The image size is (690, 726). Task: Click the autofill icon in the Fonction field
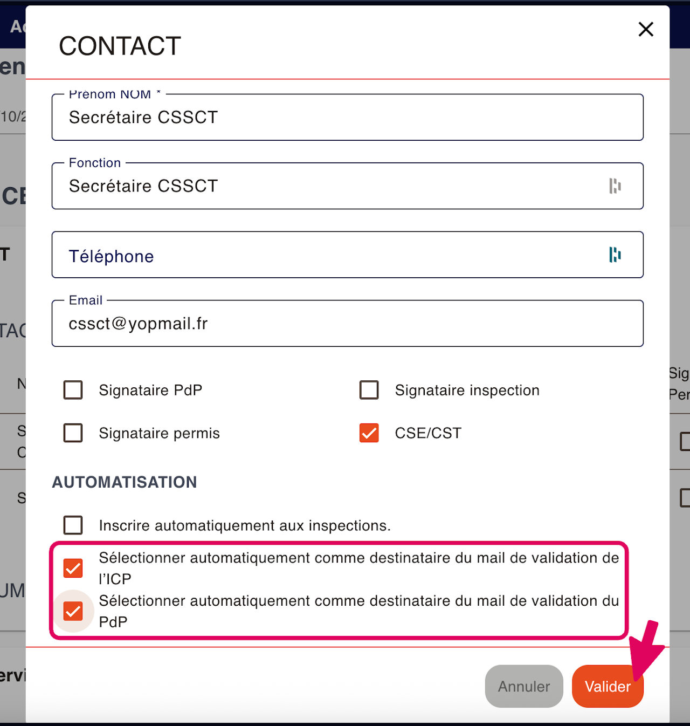pyautogui.click(x=615, y=186)
